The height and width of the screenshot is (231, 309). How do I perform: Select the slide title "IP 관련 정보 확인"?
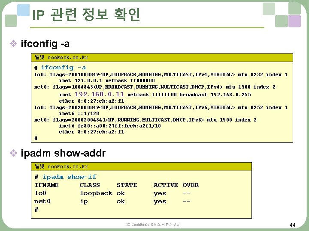click(86, 15)
